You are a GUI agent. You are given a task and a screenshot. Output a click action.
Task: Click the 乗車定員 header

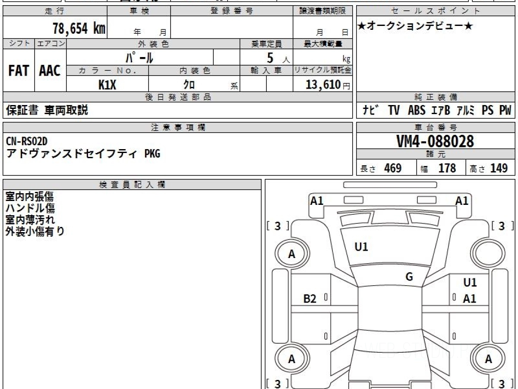(266, 44)
